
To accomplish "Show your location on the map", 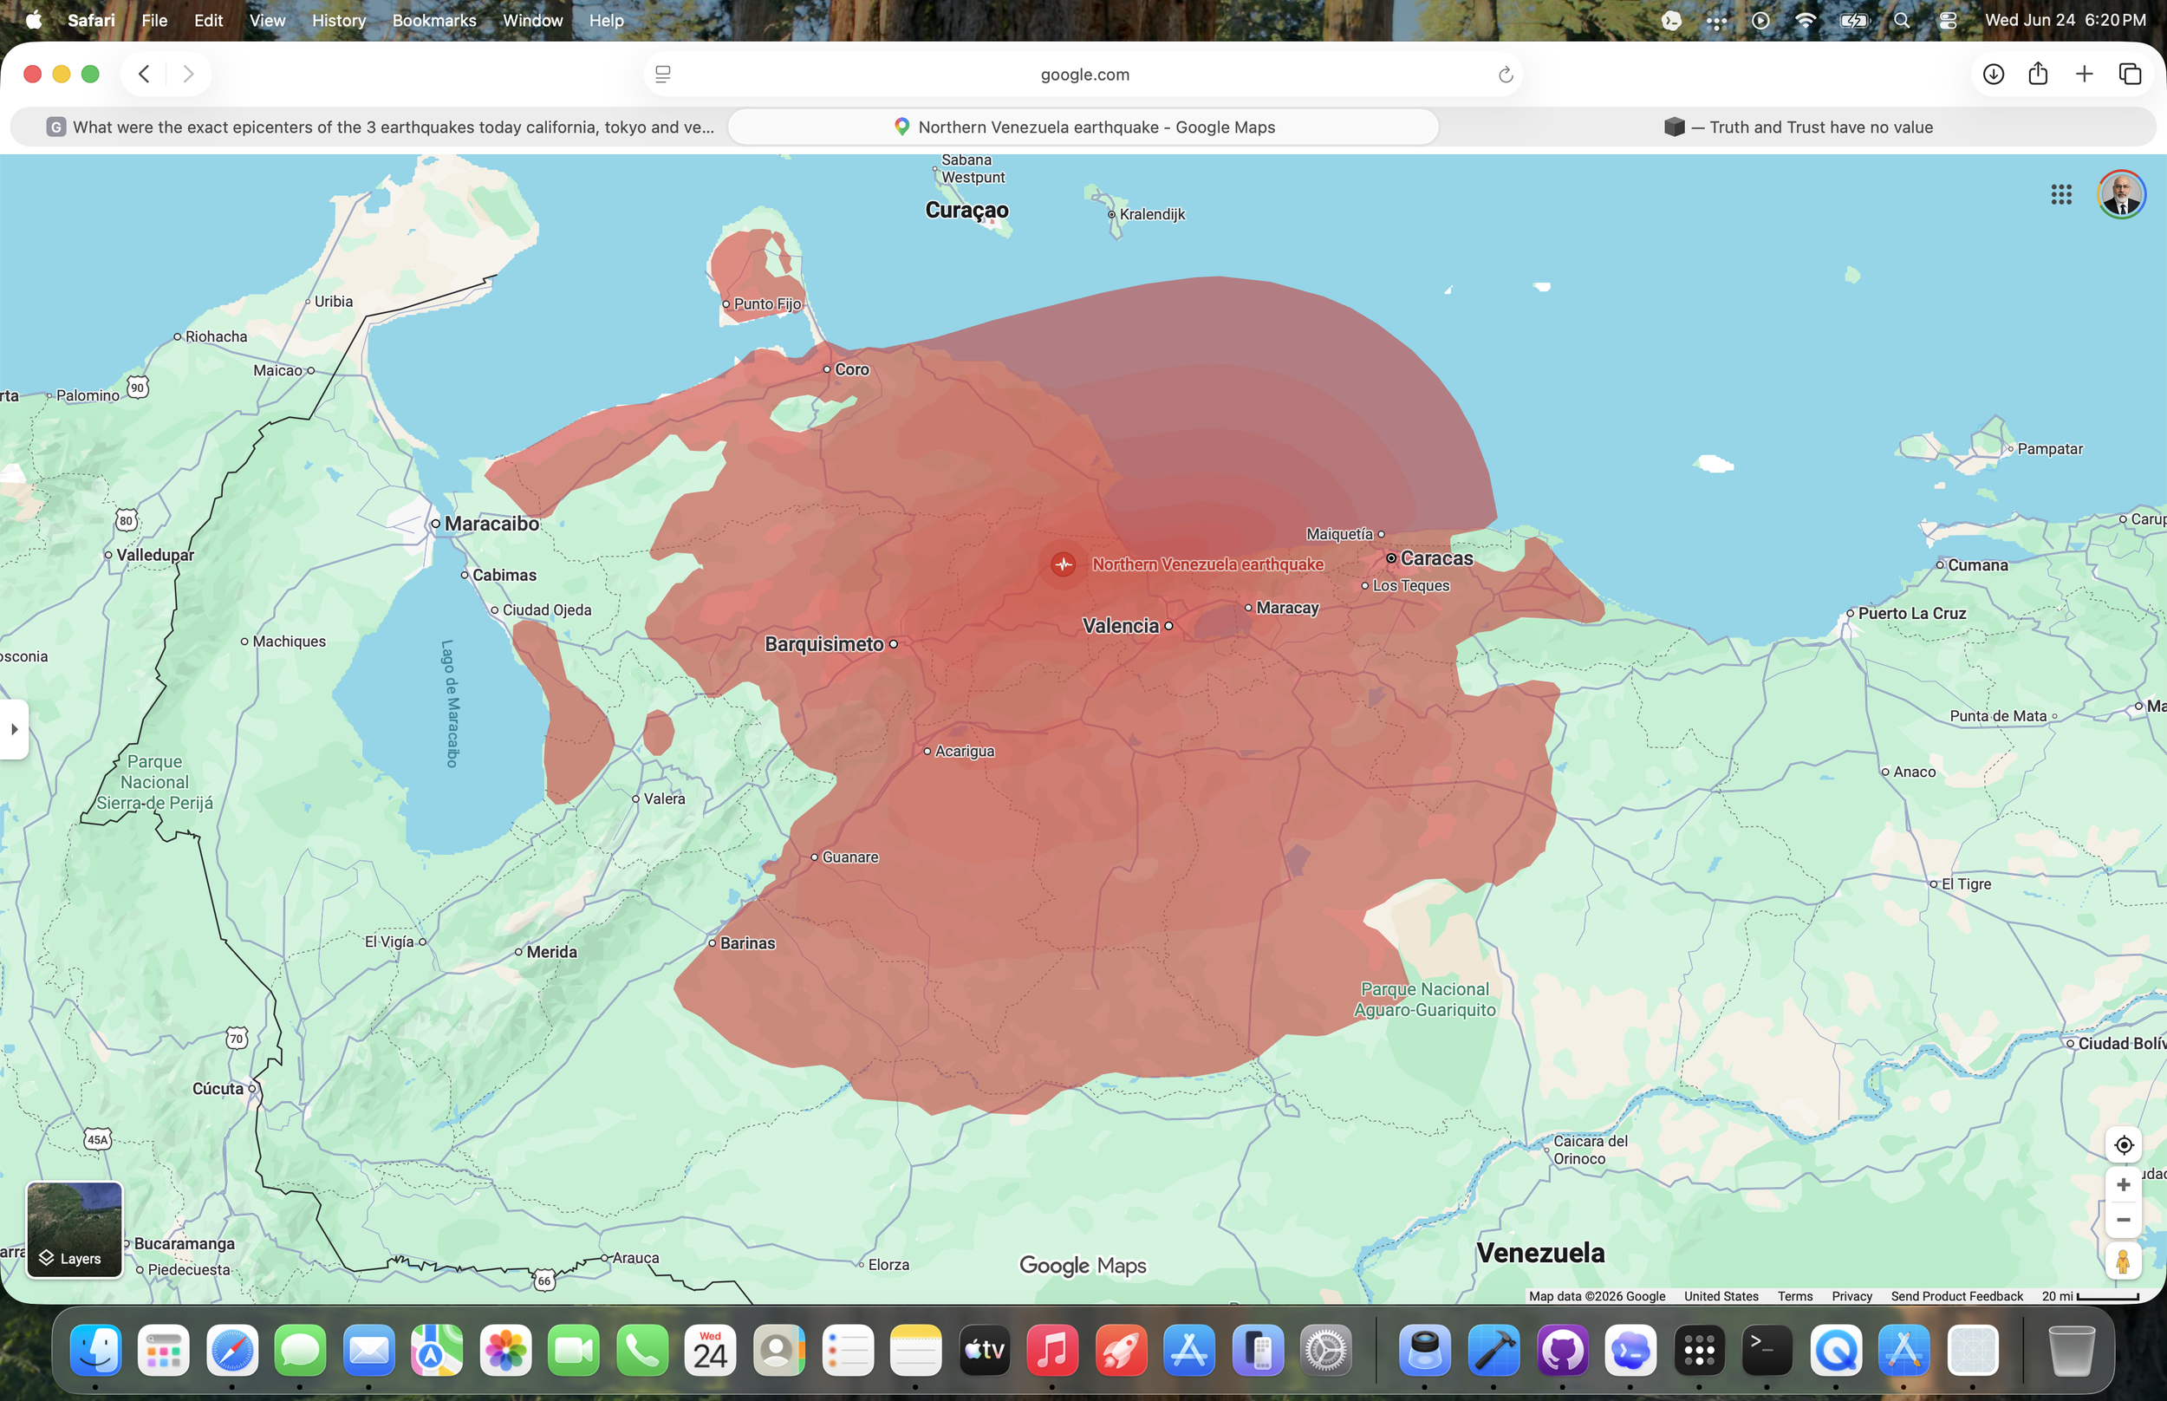I will click(2123, 1144).
